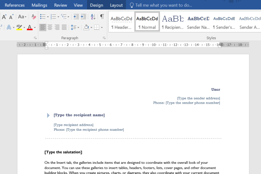
Task: Click the blue arrow marker beside recipient name
Action: pos(48,115)
